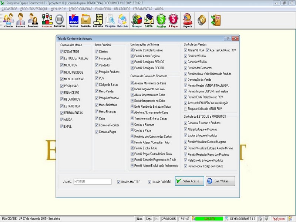This screenshot has height=222, width=296.
Task: Click the green Receber dollar icon
Action: click(161, 20)
